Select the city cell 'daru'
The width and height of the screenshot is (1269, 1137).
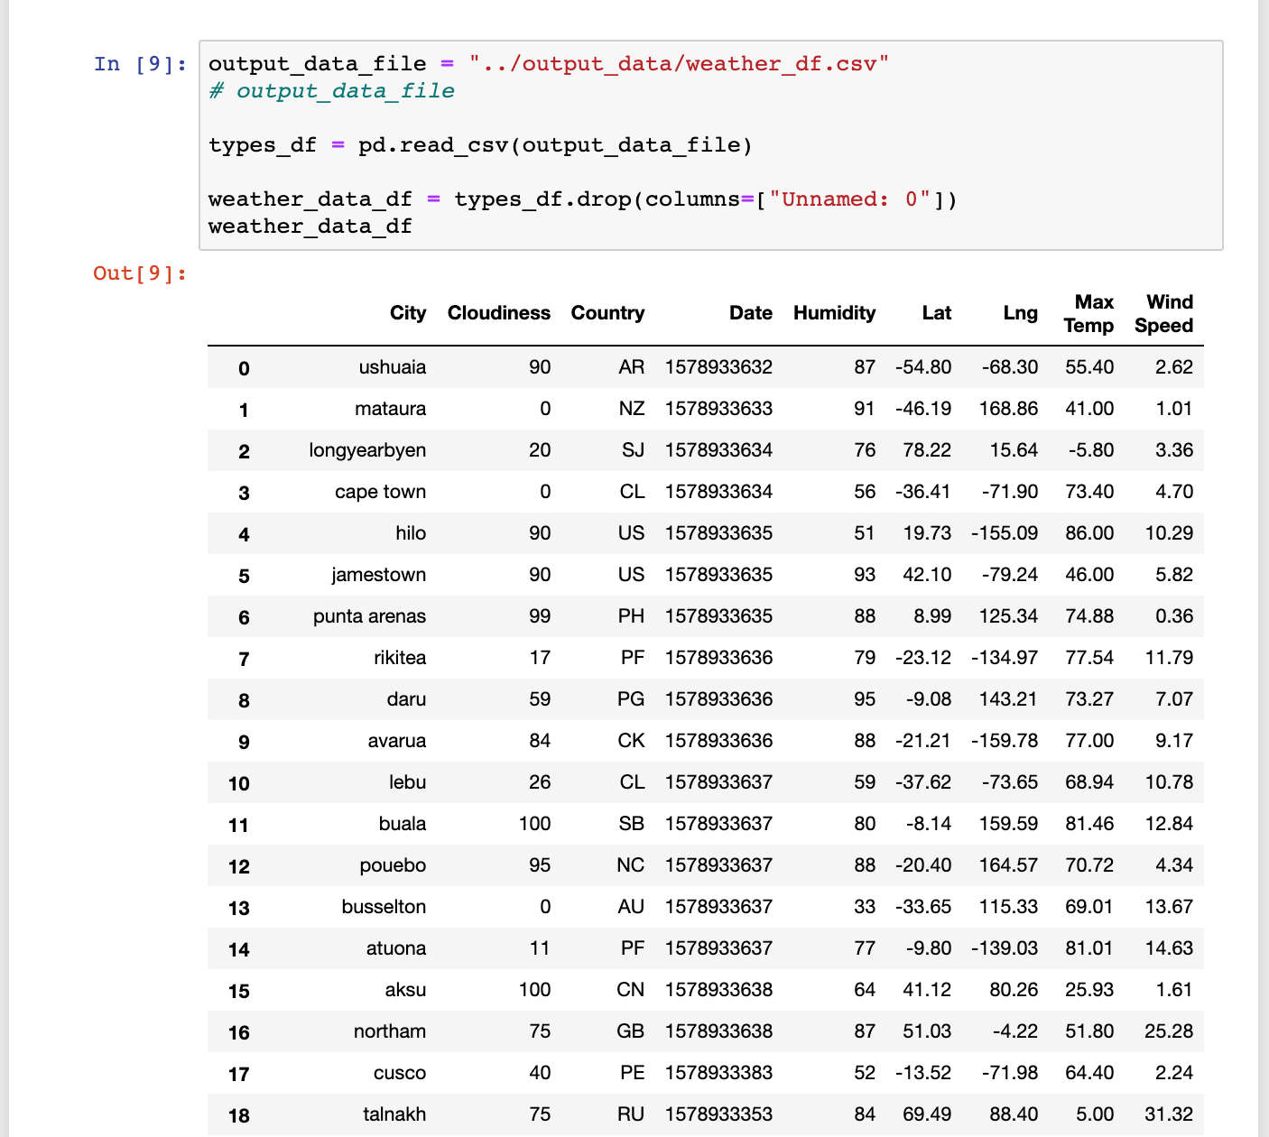(407, 699)
